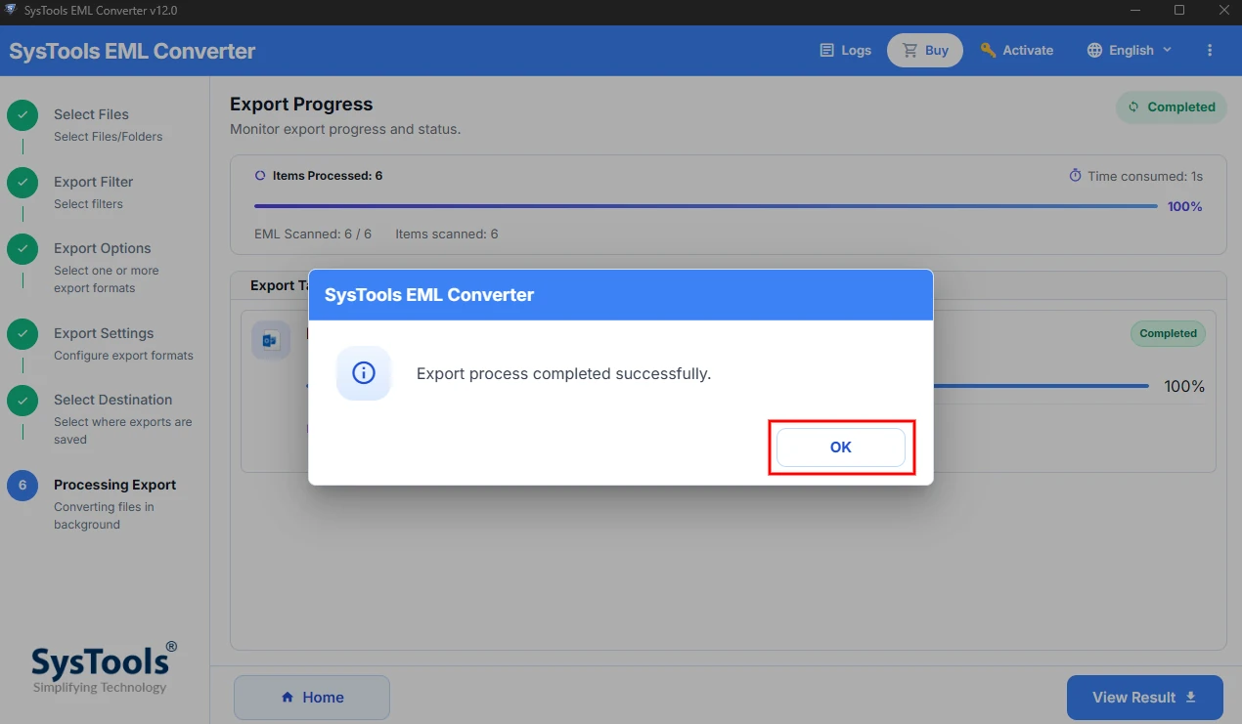Click the green check beside Export Filter
The height and width of the screenshot is (724, 1242).
22,183
